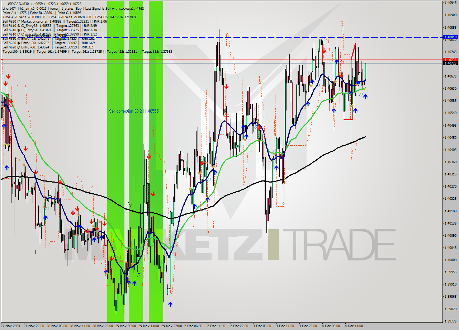Click the '28 Nov 14:00' time axis label
This screenshot has width=459, height=330.
(x=80, y=326)
